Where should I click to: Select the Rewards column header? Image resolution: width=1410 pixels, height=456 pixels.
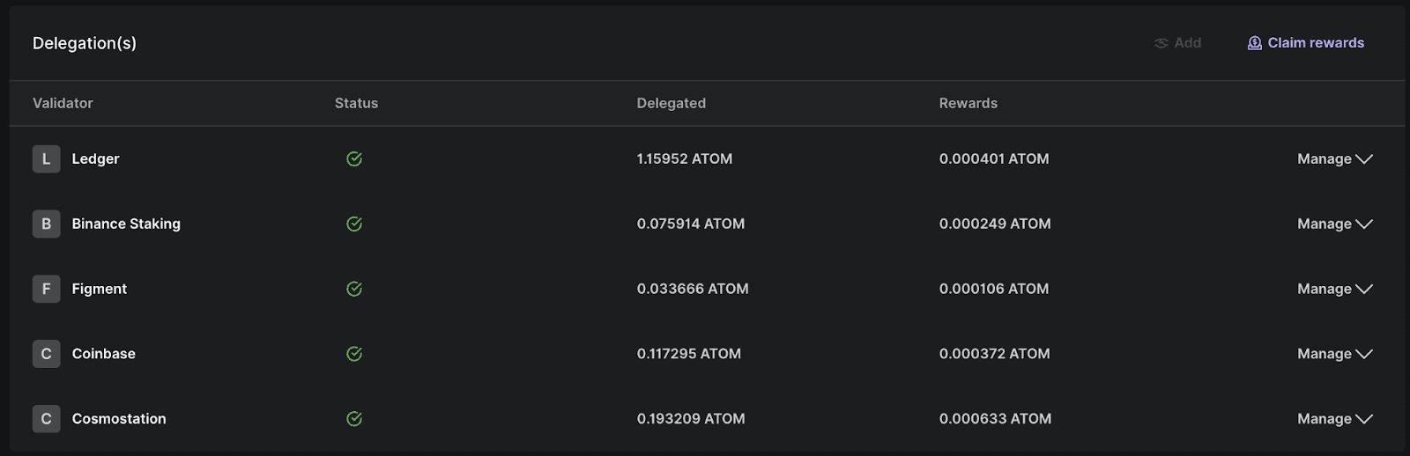coord(968,103)
